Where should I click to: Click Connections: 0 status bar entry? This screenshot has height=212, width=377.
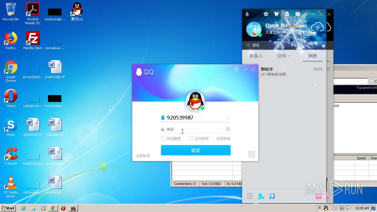pyautogui.click(x=185, y=184)
